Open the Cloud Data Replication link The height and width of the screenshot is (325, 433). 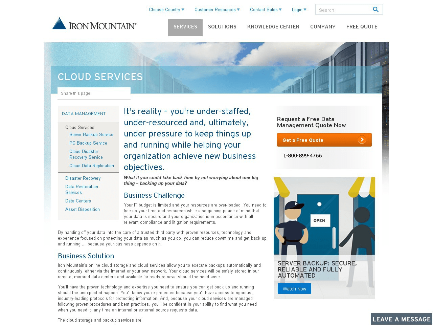coord(92,166)
